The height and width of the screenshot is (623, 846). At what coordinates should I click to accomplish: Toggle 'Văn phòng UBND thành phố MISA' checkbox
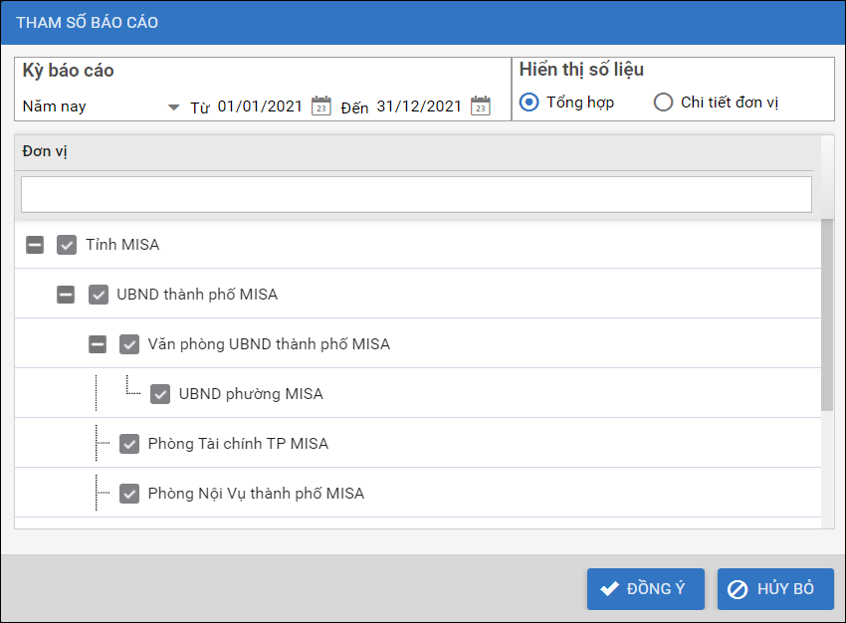pos(129,344)
